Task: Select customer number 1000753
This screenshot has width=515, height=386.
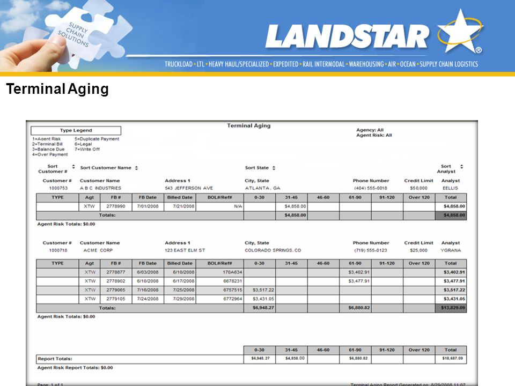Action: [58, 188]
